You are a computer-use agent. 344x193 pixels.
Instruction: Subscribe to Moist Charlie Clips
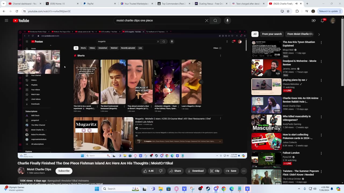tap(64, 171)
